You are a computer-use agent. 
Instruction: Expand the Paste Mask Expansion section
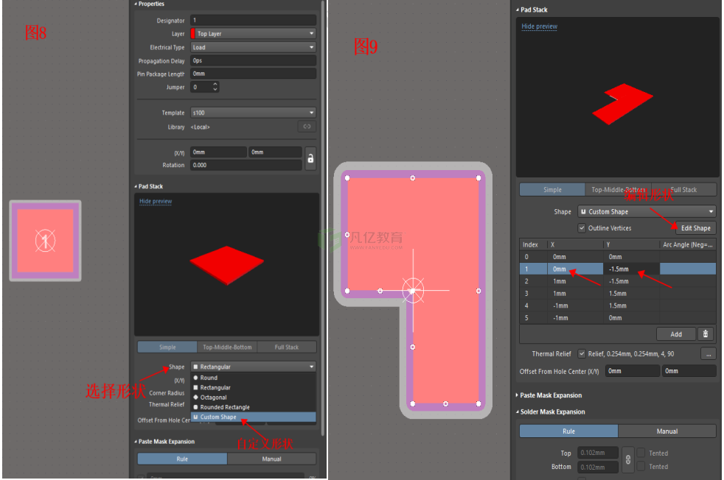tap(550, 395)
